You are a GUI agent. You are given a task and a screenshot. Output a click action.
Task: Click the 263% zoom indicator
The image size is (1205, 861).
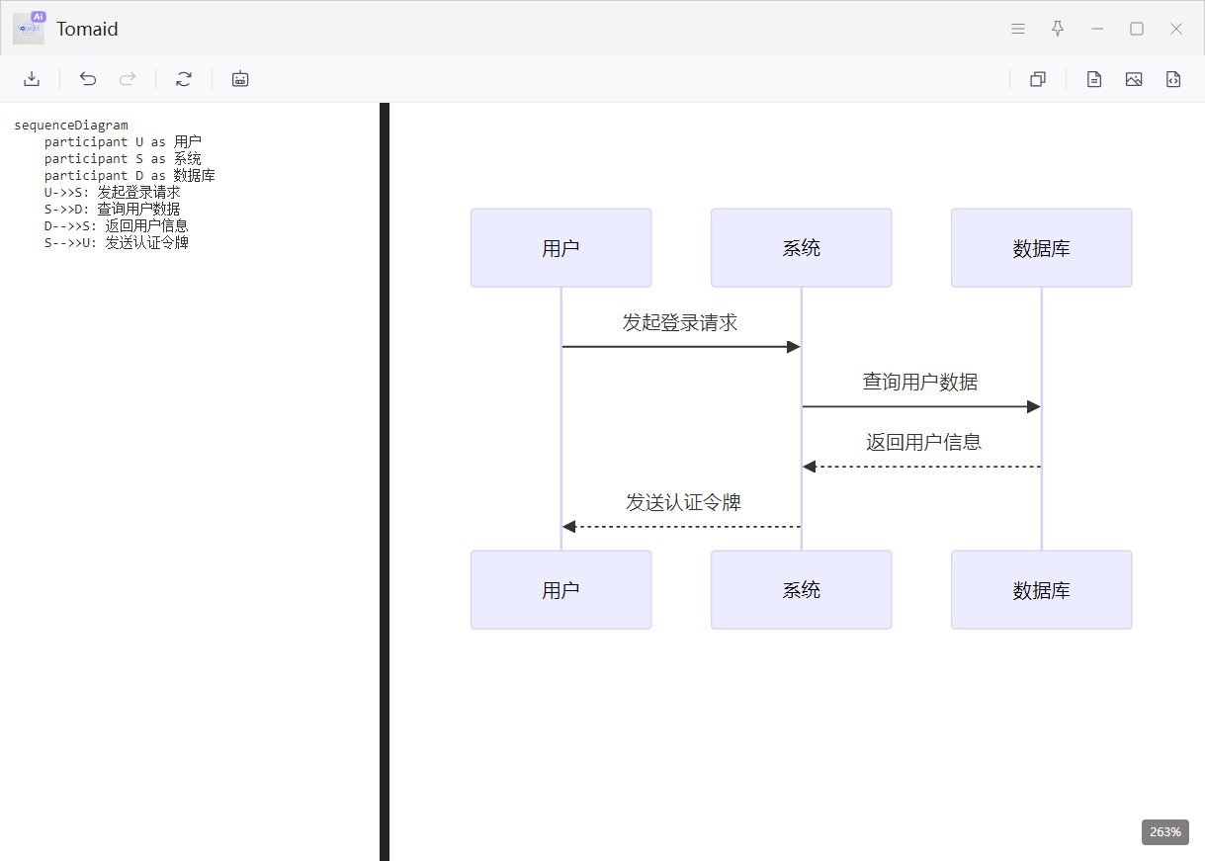(x=1164, y=831)
